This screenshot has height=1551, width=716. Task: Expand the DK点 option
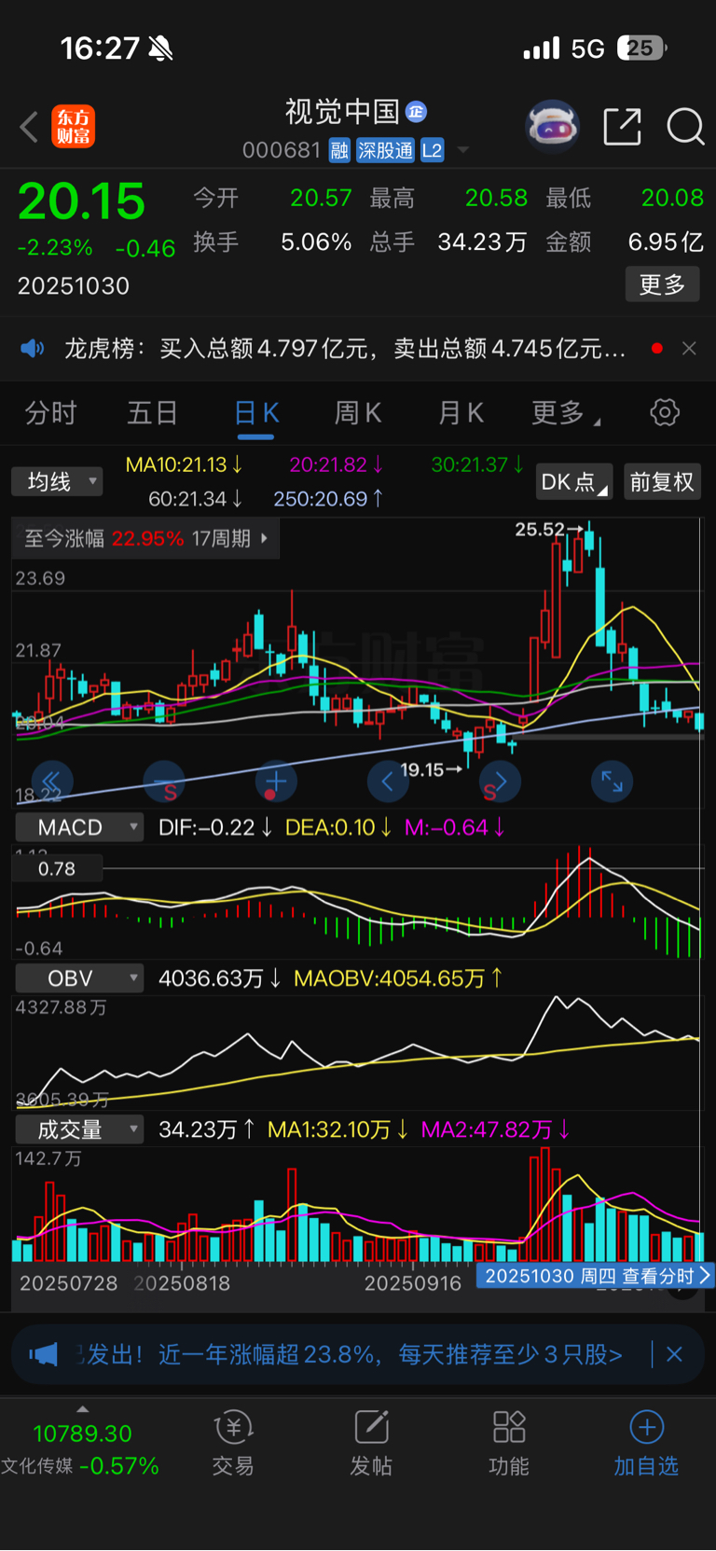coord(574,481)
